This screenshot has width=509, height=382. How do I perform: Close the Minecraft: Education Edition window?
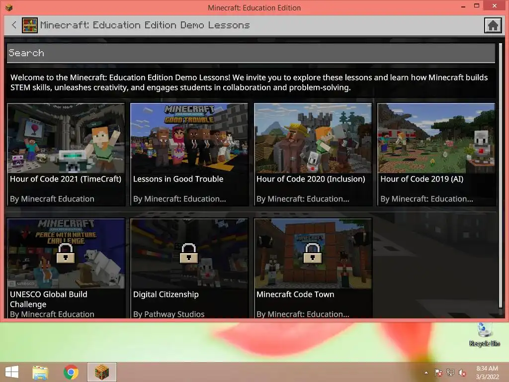click(x=495, y=6)
